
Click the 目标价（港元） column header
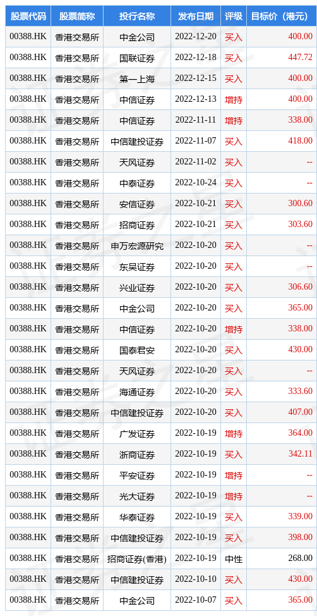282,16
